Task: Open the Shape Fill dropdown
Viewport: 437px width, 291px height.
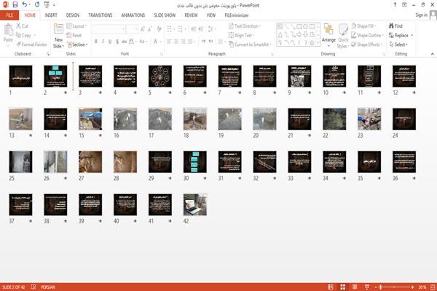Action: pyautogui.click(x=363, y=26)
